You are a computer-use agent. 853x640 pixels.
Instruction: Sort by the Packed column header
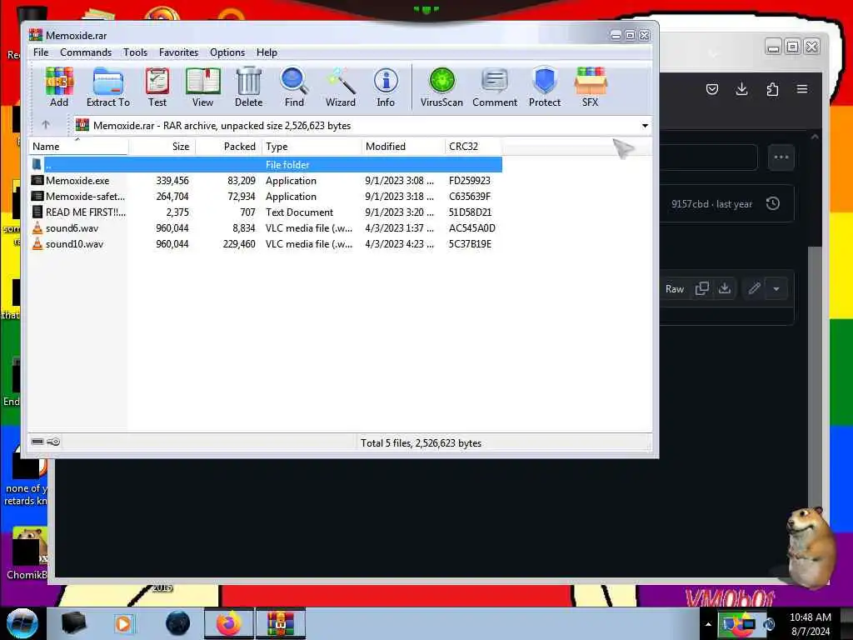[x=228, y=147]
